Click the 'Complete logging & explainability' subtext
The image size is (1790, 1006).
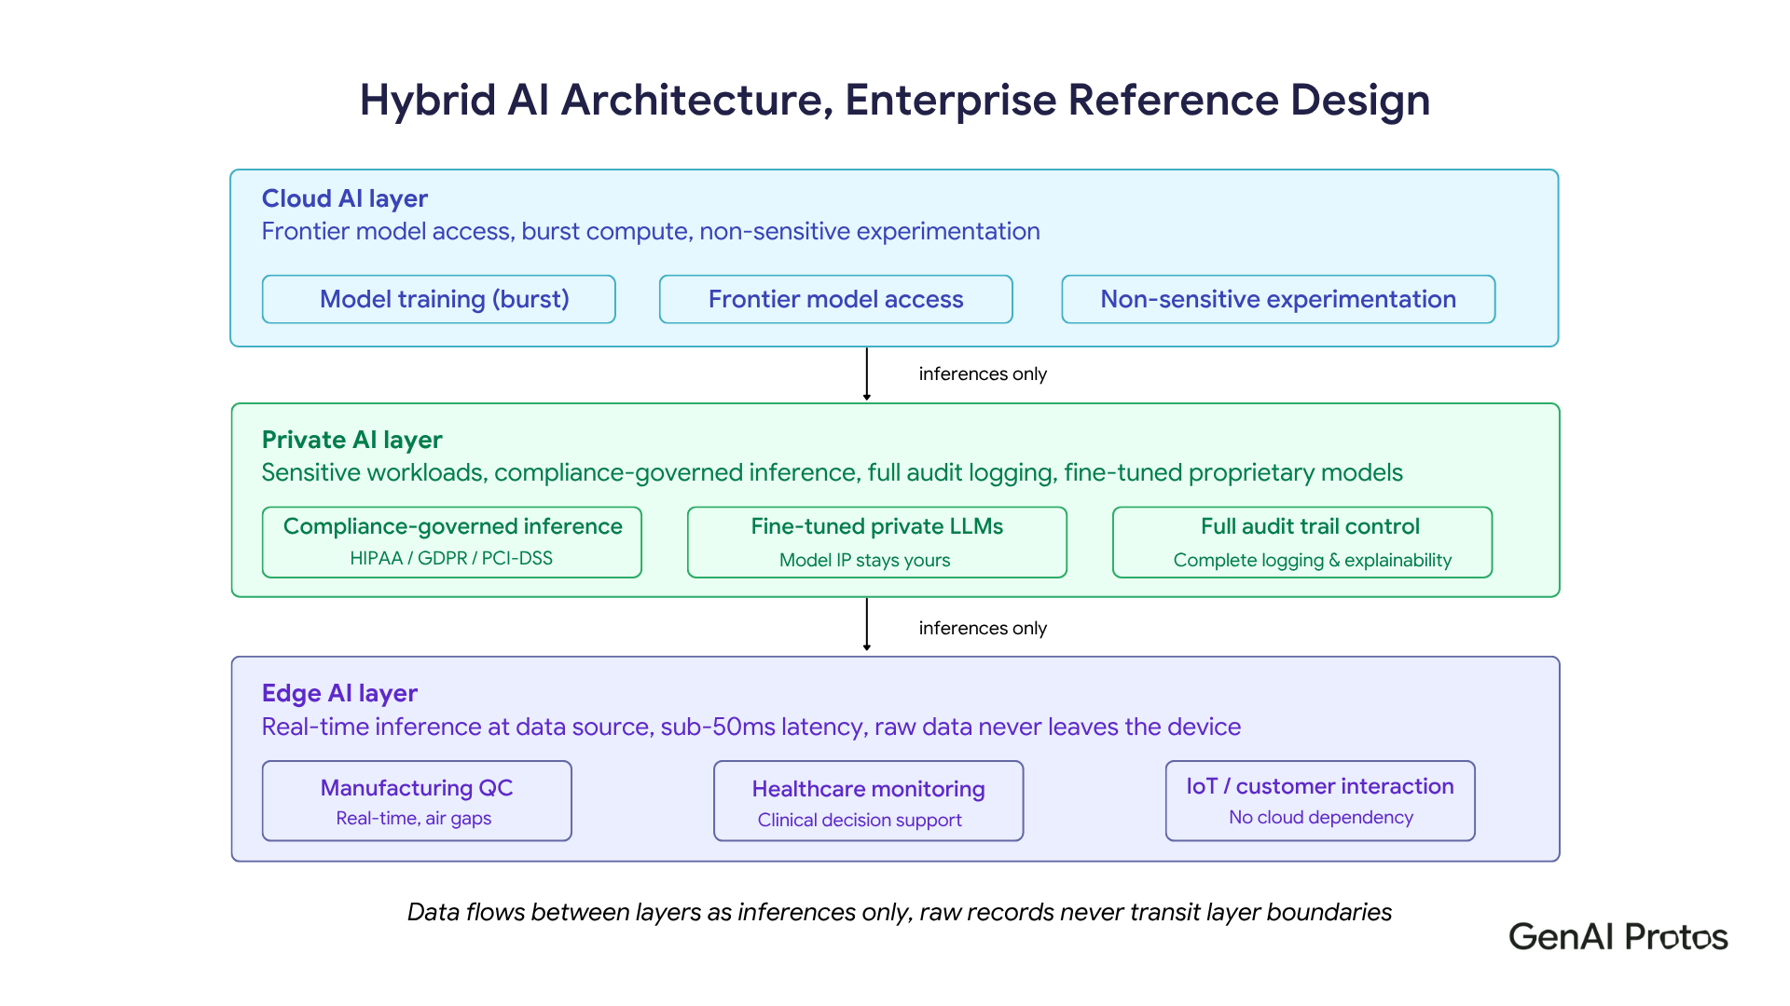pyautogui.click(x=1313, y=560)
